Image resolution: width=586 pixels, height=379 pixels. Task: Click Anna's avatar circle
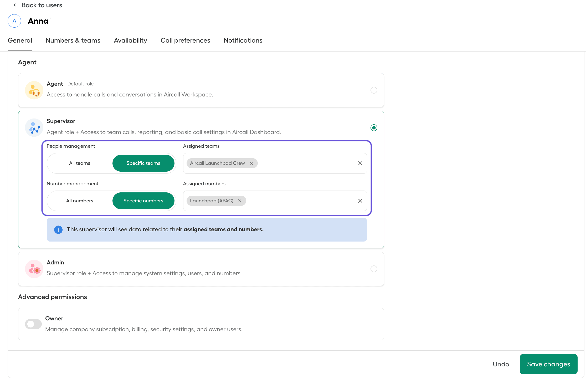coord(14,21)
